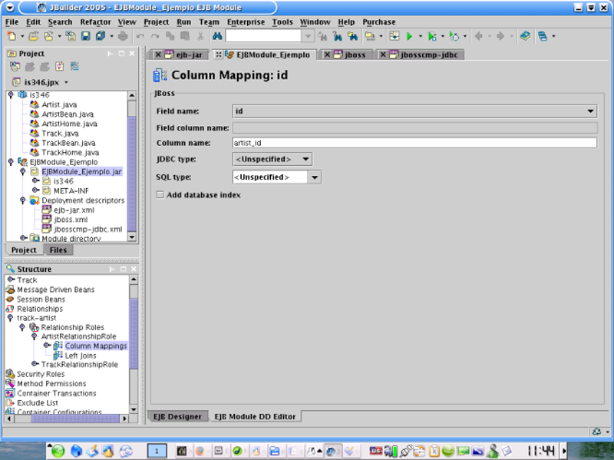The image size is (614, 460).
Task: Click the Help book icon in toolbar
Action: click(524, 36)
